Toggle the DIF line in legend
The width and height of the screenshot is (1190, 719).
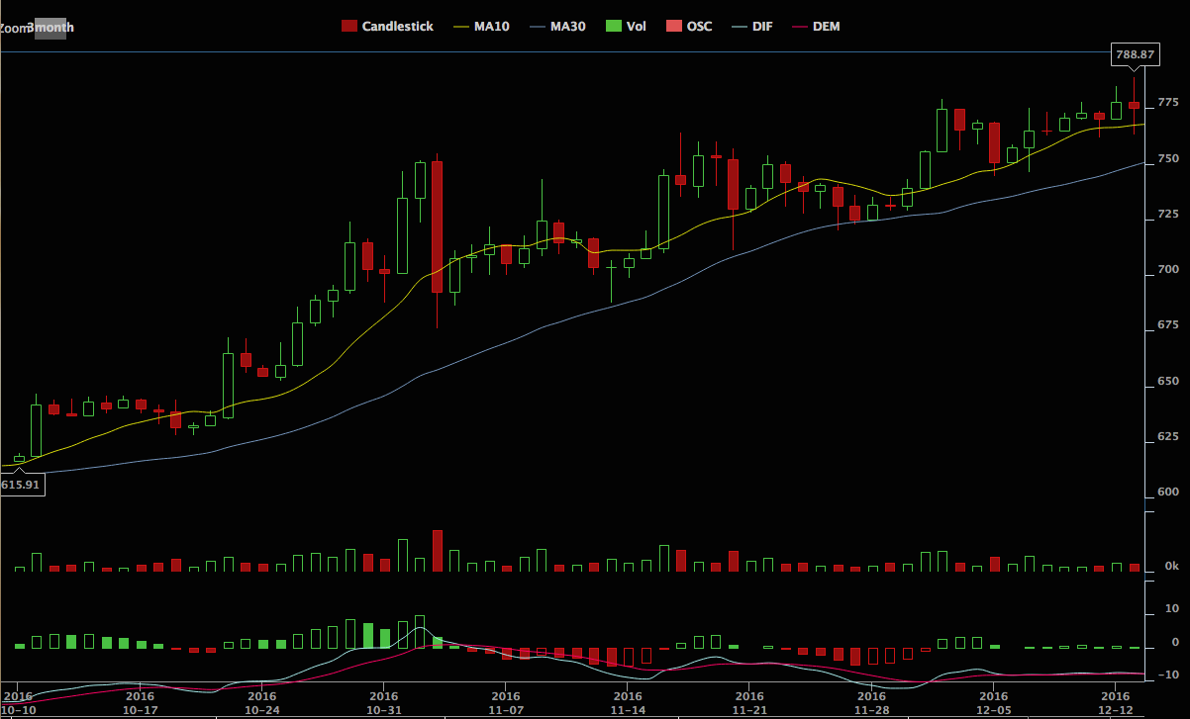click(x=752, y=27)
